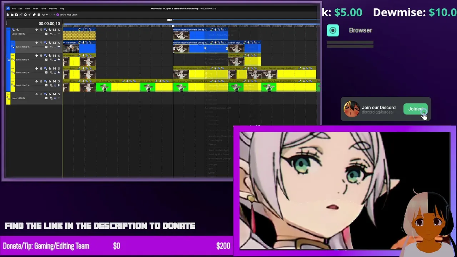This screenshot has width=457, height=257.
Task: Click the Join our Discord link text
Action: 378,107
